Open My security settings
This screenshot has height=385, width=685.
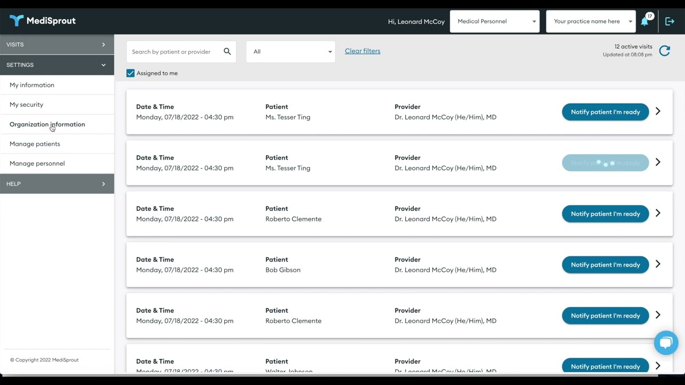pyautogui.click(x=57, y=105)
